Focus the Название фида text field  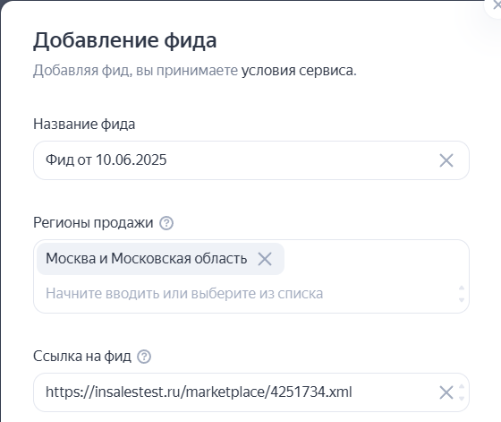[x=251, y=160]
